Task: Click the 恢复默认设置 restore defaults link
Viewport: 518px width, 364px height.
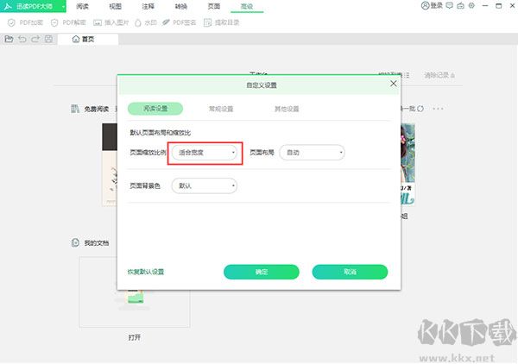Action: click(x=145, y=272)
